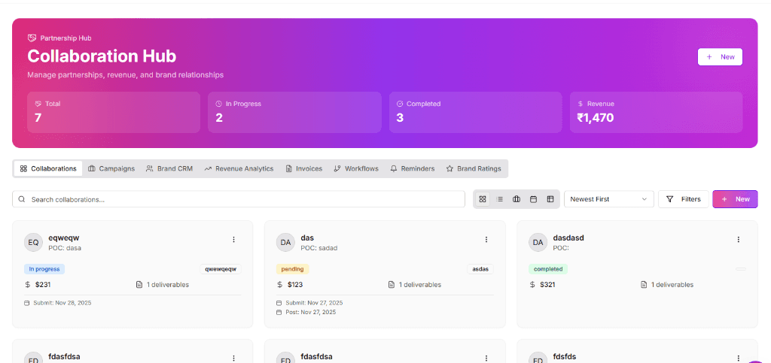The height and width of the screenshot is (363, 771).
Task: Click calendar icon next to Submit: Nov 28
Action: (27, 303)
